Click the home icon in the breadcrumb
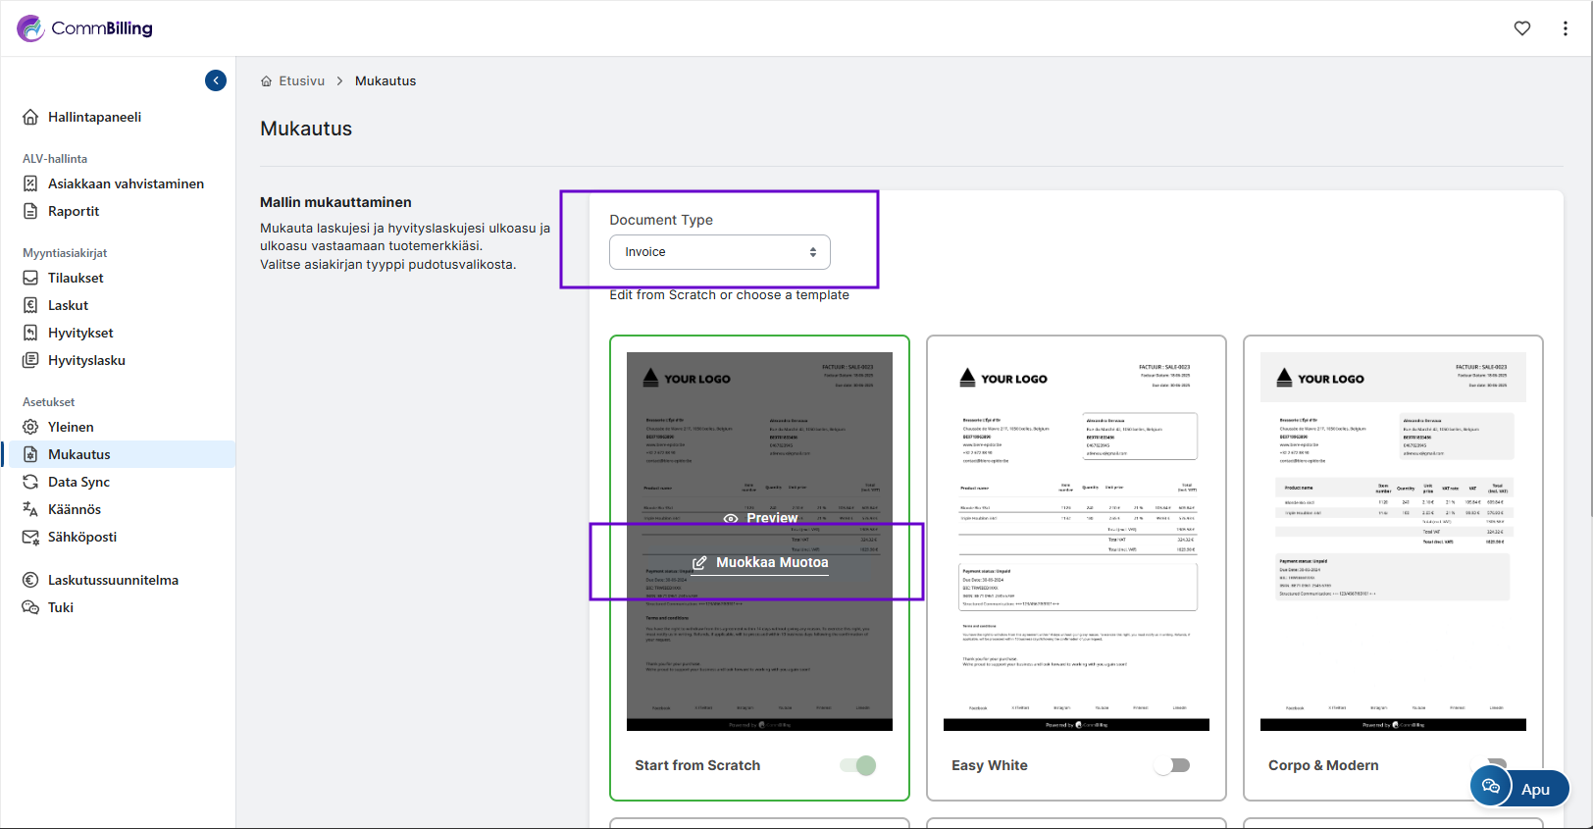The width and height of the screenshot is (1593, 829). (x=266, y=81)
